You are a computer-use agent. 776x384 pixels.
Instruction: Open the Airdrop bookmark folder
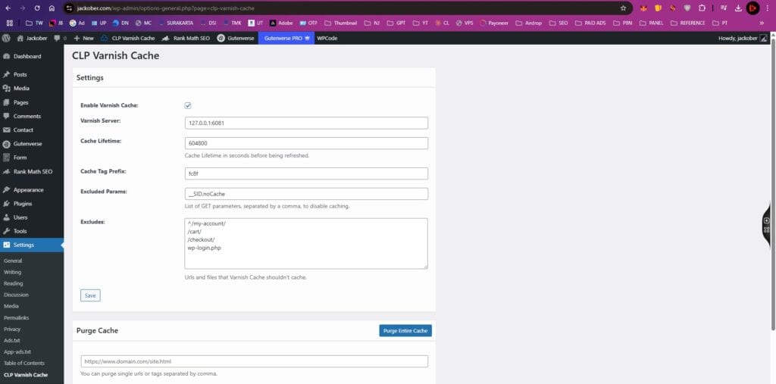[528, 23]
